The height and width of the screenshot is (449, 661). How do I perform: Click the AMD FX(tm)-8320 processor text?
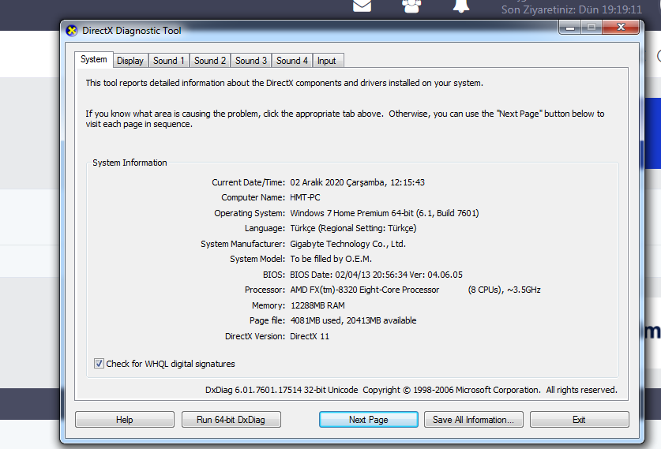[x=365, y=290]
